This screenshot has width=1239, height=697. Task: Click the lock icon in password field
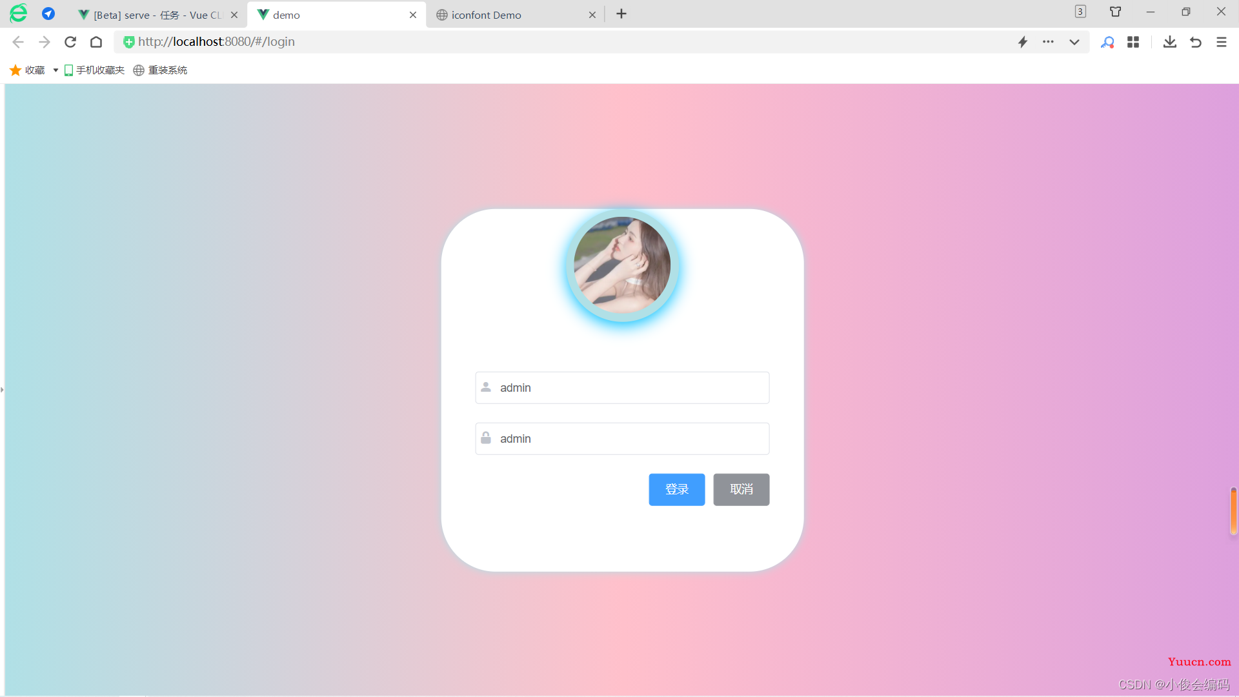pyautogui.click(x=486, y=438)
